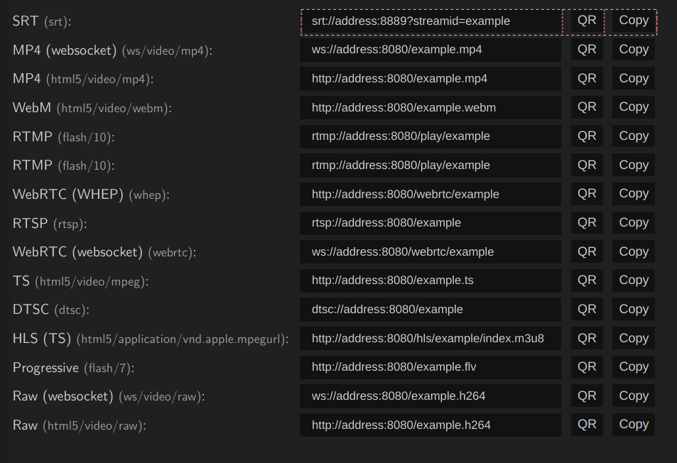Copy the WebM stream address
This screenshot has height=463, width=677.
click(x=632, y=107)
